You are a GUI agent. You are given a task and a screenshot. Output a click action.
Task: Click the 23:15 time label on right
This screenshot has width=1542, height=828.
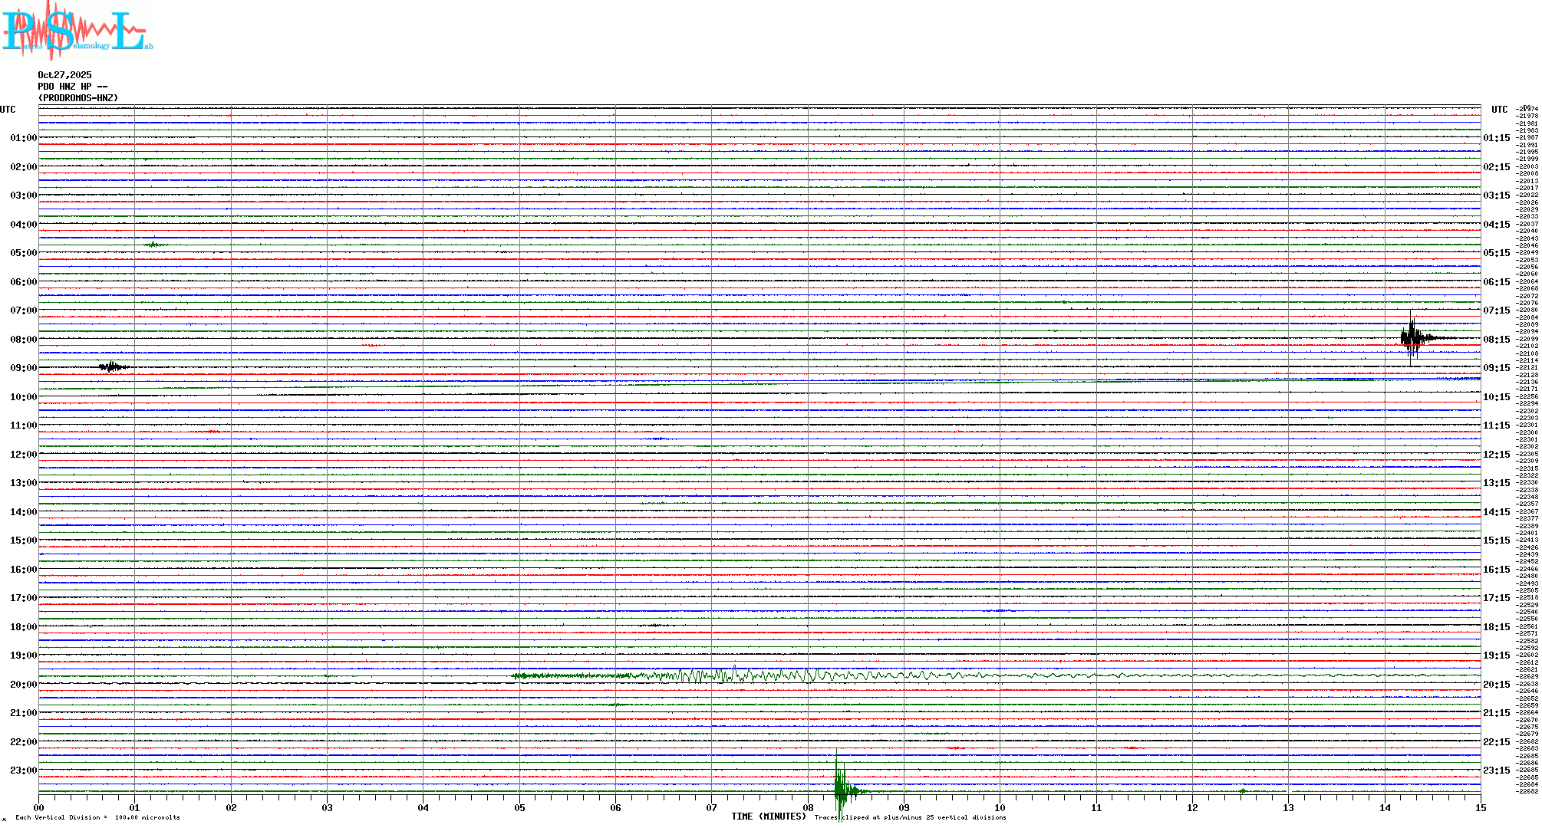1496,770
